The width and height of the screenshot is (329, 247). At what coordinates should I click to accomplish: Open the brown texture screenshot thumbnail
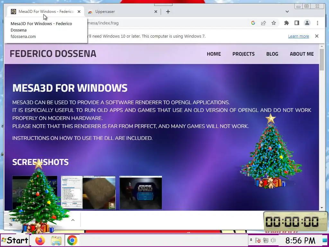coord(99,192)
